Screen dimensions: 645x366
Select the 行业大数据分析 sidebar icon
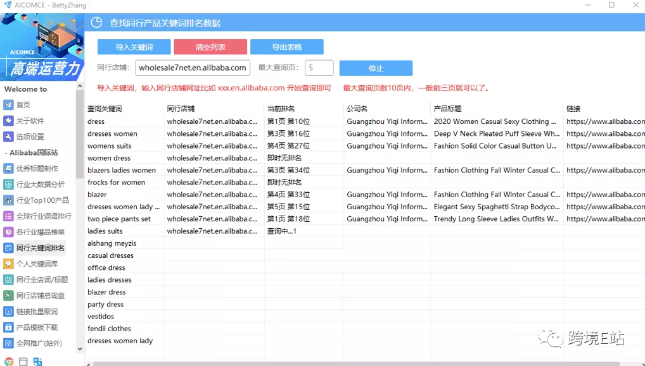(x=8, y=184)
